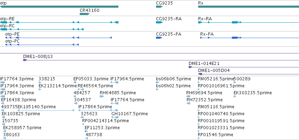Select the otp gene feature
Screen dimensions: 299x140
point(59,7)
